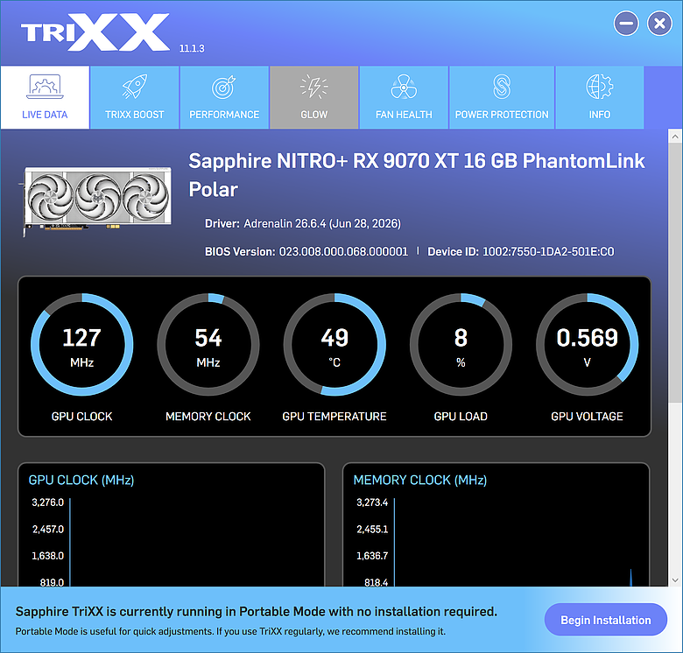The width and height of the screenshot is (683, 653).
Task: Click the GPU CLOCK (MHz) graph title
Action: (81, 481)
